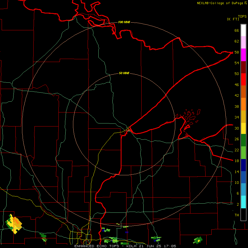Screen dimensions: 248x248
Task: Click the large yellow-orange echo cell on the map
Action: [14, 224]
